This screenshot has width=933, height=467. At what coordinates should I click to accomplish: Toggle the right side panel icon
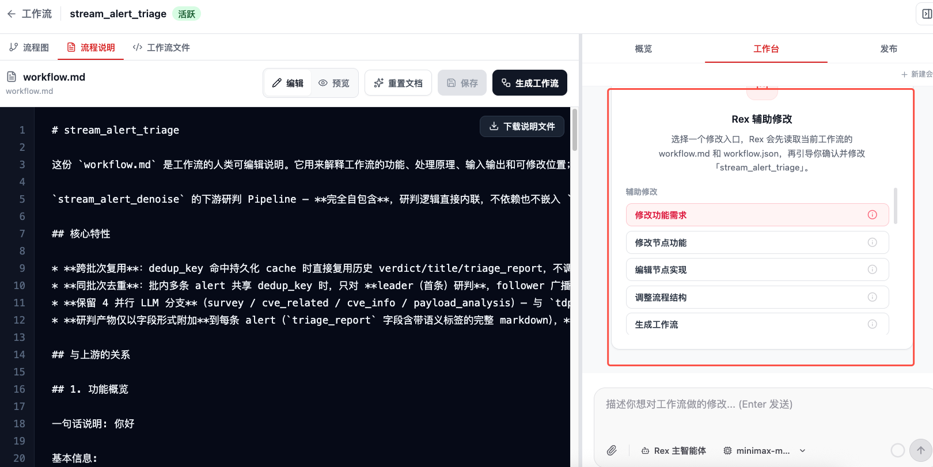point(926,14)
